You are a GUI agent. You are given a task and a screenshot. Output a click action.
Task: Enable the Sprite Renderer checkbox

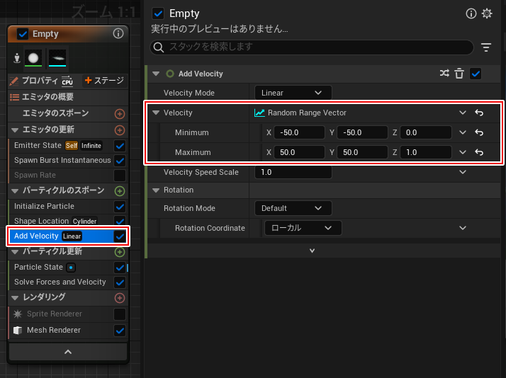(120, 314)
